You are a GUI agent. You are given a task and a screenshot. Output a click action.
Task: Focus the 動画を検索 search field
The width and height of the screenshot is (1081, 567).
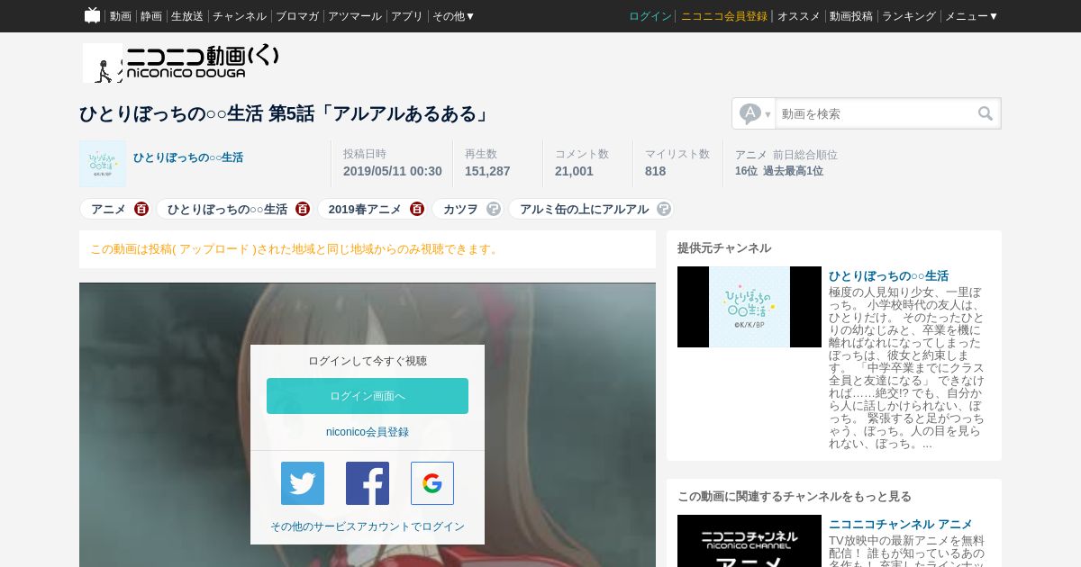[x=874, y=113]
